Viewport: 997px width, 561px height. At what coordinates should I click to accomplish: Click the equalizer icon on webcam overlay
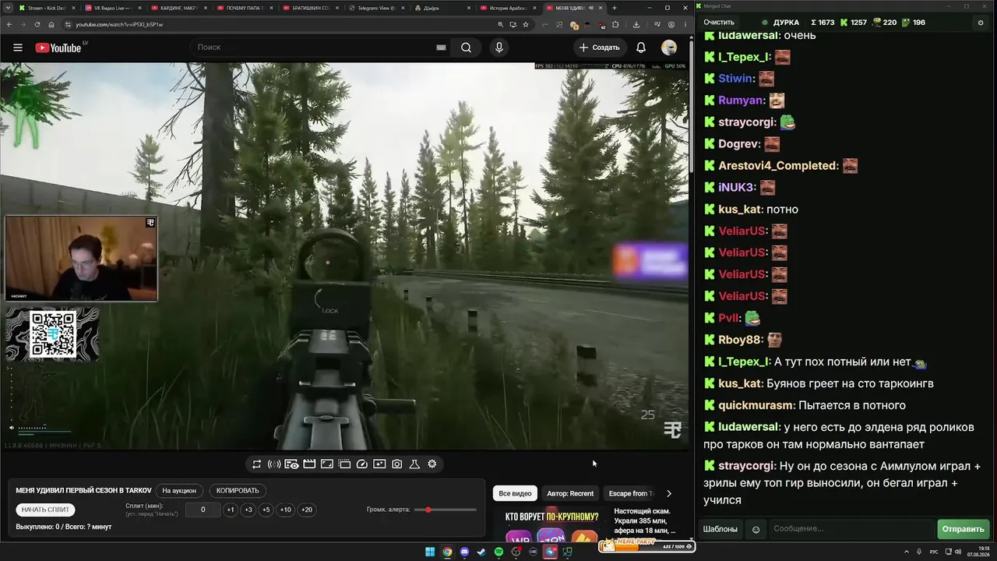point(150,223)
